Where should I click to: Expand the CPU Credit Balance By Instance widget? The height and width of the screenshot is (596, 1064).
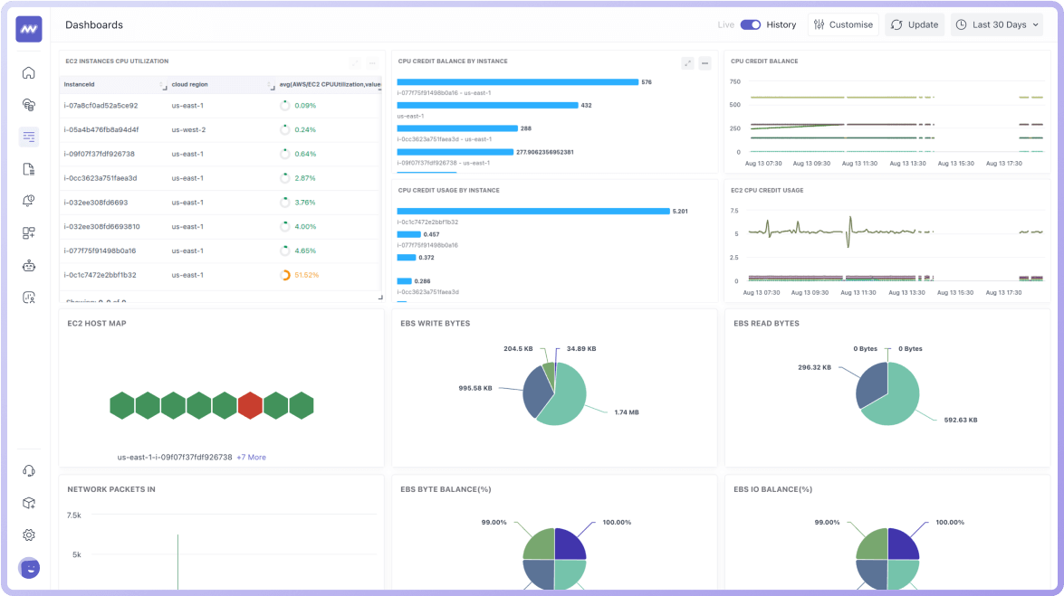point(687,63)
